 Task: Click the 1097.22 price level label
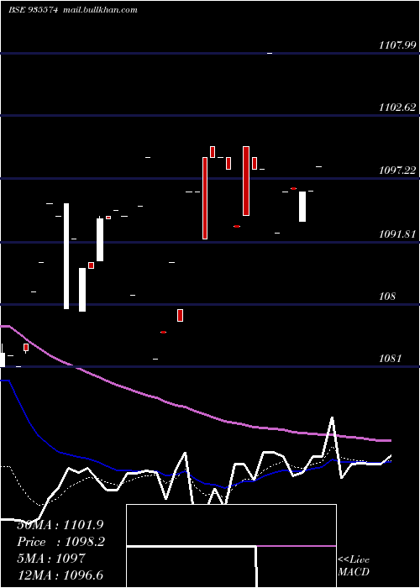tap(397, 171)
